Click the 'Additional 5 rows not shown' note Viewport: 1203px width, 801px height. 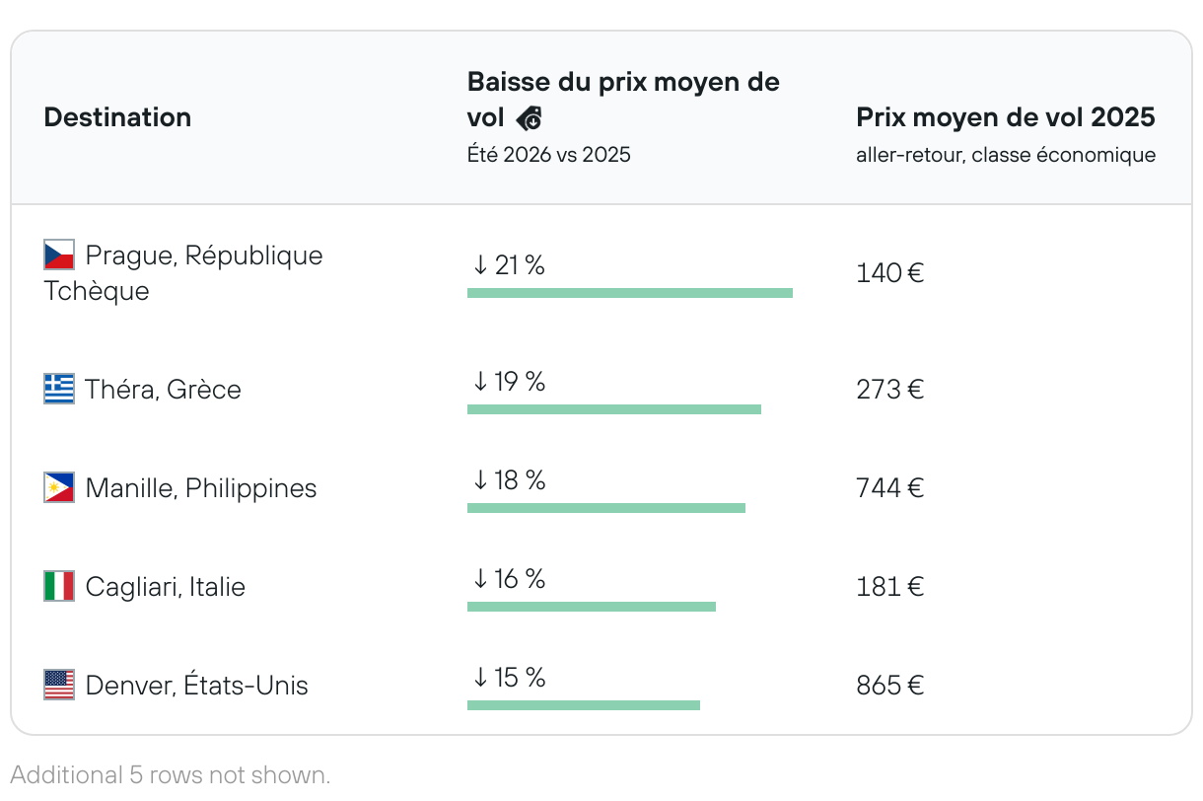[x=171, y=774]
